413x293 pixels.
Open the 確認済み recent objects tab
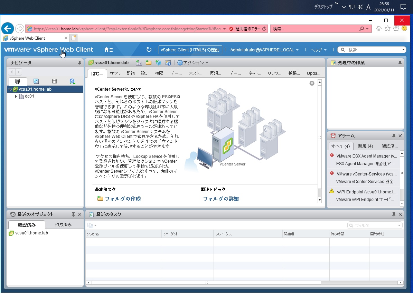(x=27, y=225)
